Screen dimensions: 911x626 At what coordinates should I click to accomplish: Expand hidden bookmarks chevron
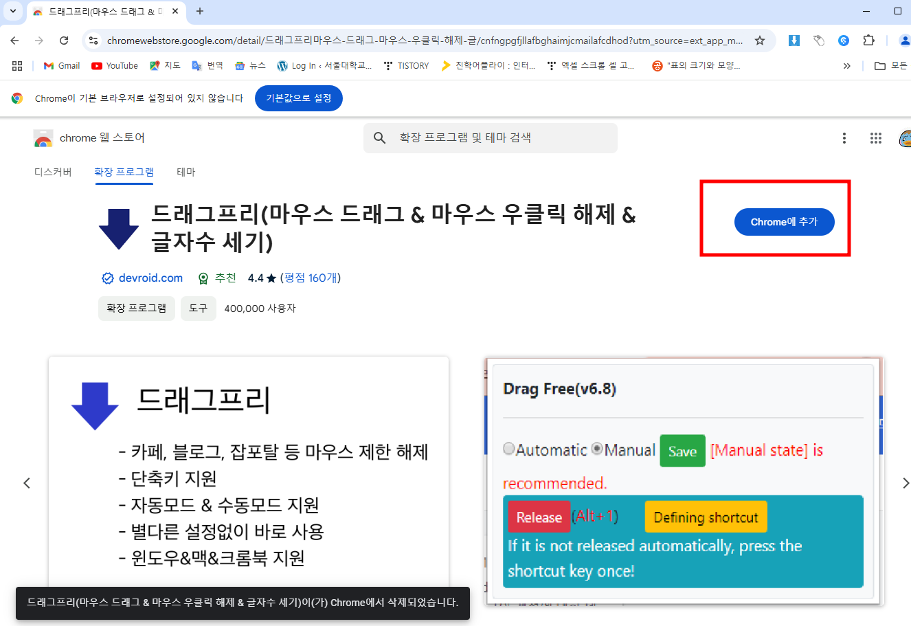846,66
